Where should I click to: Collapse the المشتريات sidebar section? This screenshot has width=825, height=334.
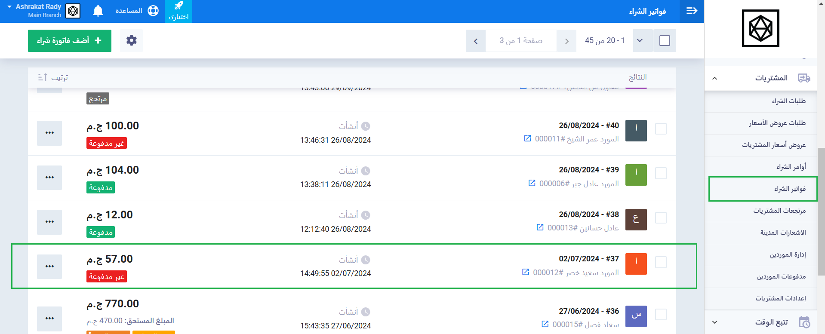(x=714, y=78)
